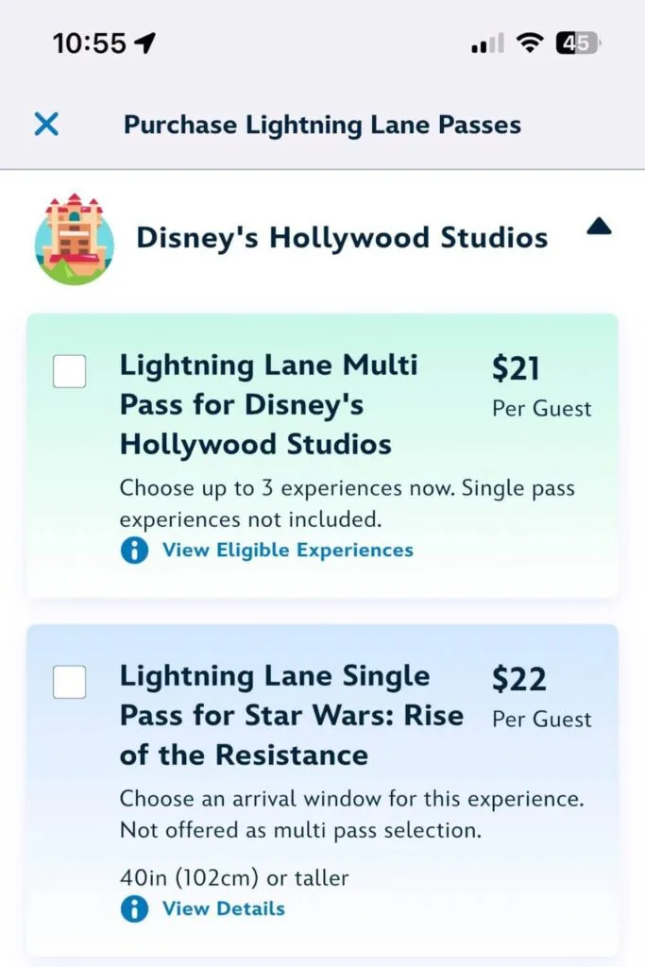Tap the cellular signal bars indicator
This screenshot has height=967, width=645.
(484, 42)
